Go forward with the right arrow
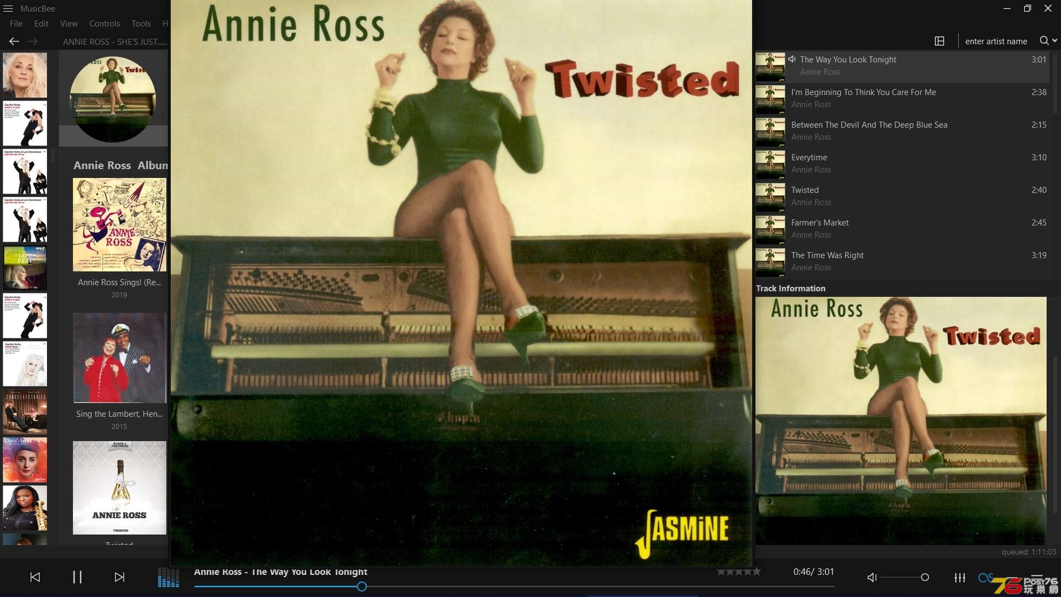1061x597 pixels. point(33,41)
